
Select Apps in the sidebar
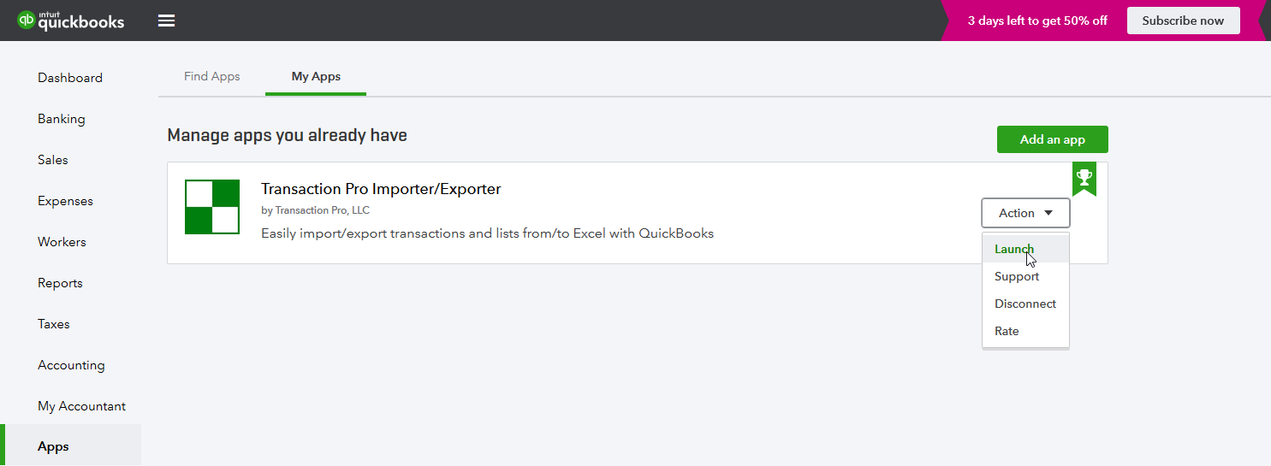[x=70, y=446]
